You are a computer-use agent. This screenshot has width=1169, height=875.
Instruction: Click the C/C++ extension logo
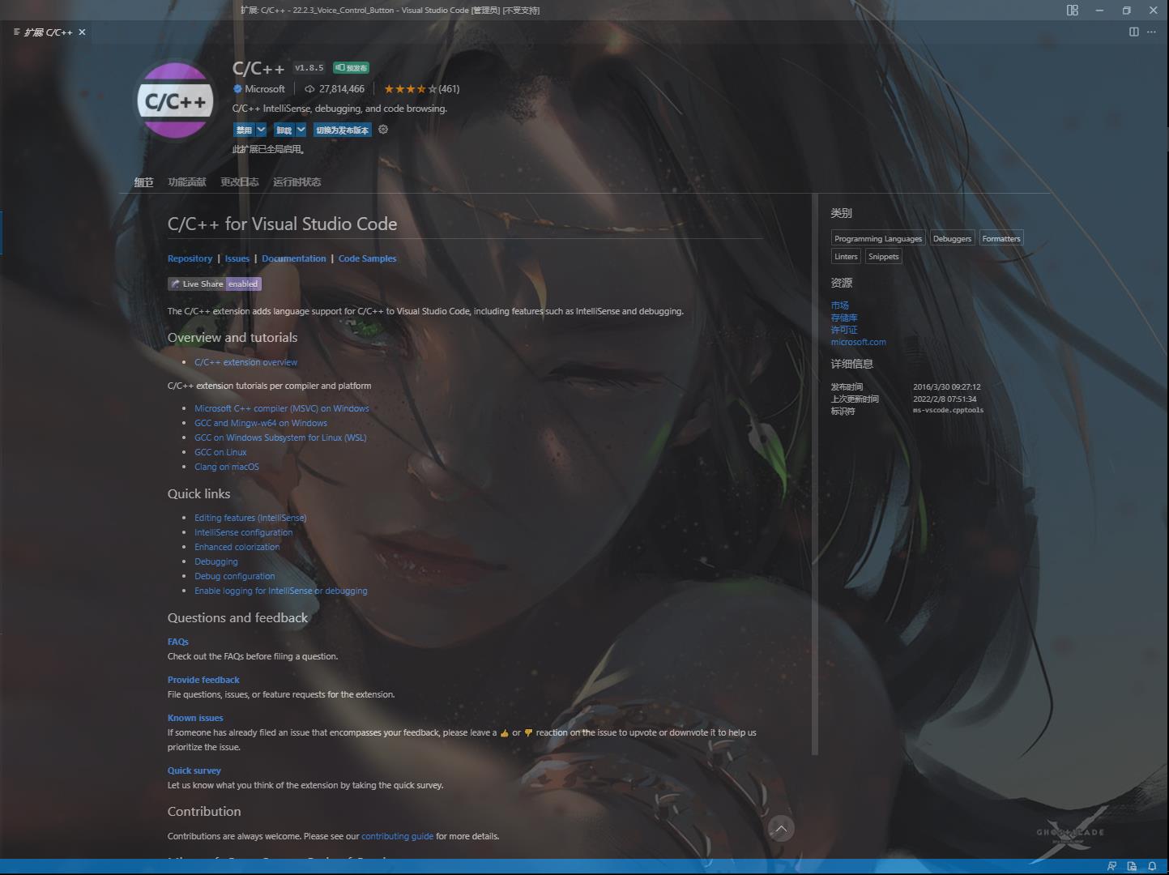pos(175,101)
